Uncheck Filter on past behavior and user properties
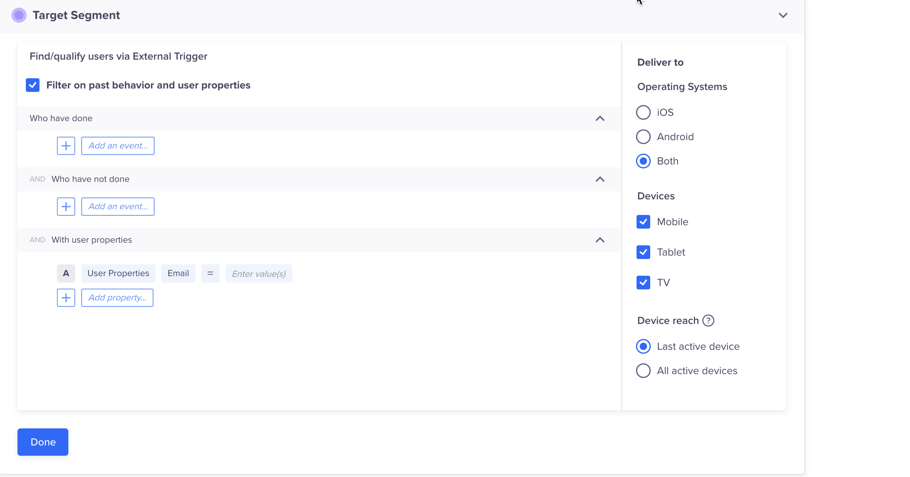 tap(33, 85)
